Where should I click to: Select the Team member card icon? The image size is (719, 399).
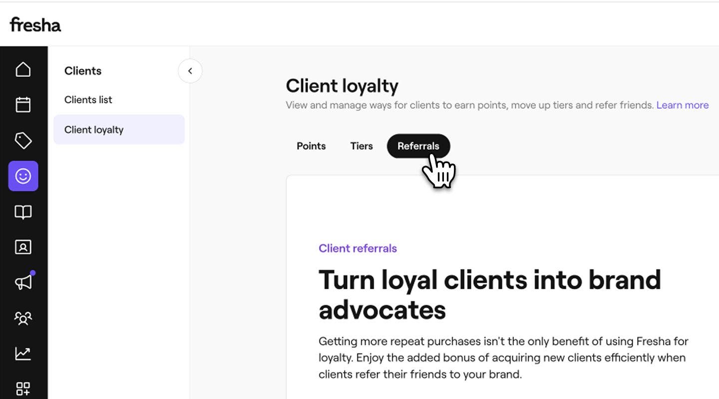23,247
